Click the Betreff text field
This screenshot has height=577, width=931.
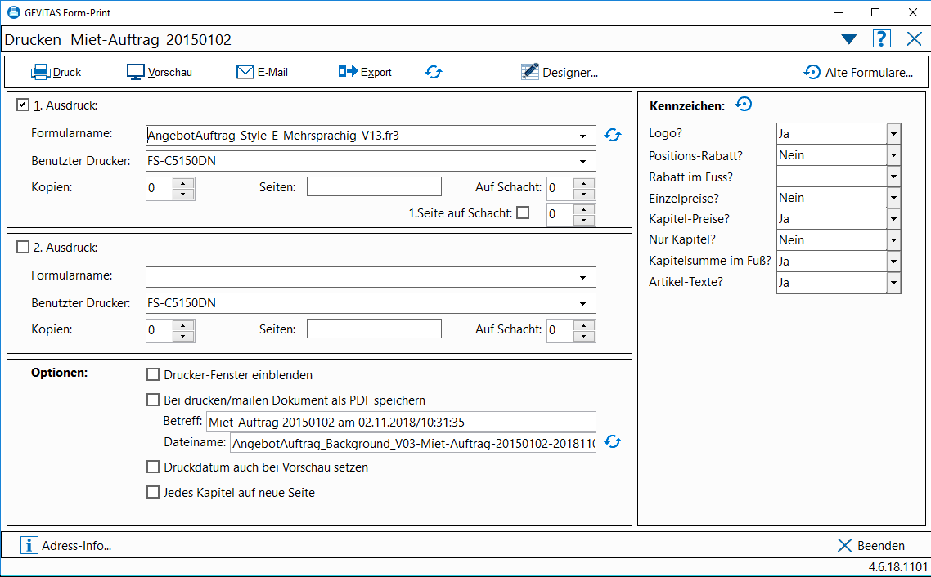401,422
